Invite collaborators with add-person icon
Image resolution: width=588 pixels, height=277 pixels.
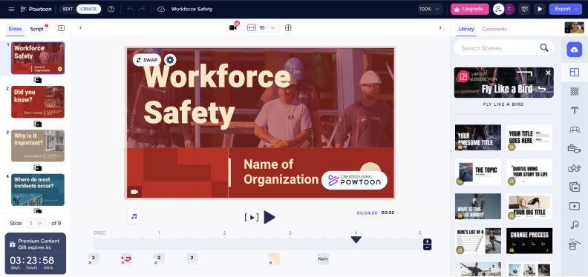point(498,9)
